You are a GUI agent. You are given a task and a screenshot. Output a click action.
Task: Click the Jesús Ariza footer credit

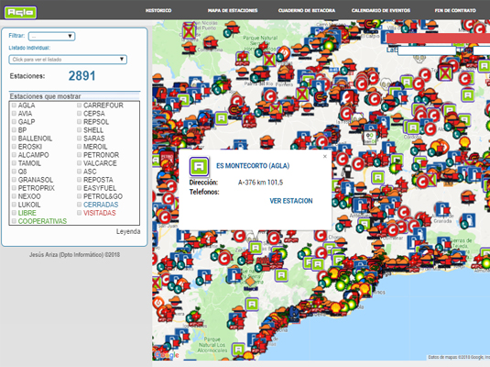pyautogui.click(x=75, y=255)
